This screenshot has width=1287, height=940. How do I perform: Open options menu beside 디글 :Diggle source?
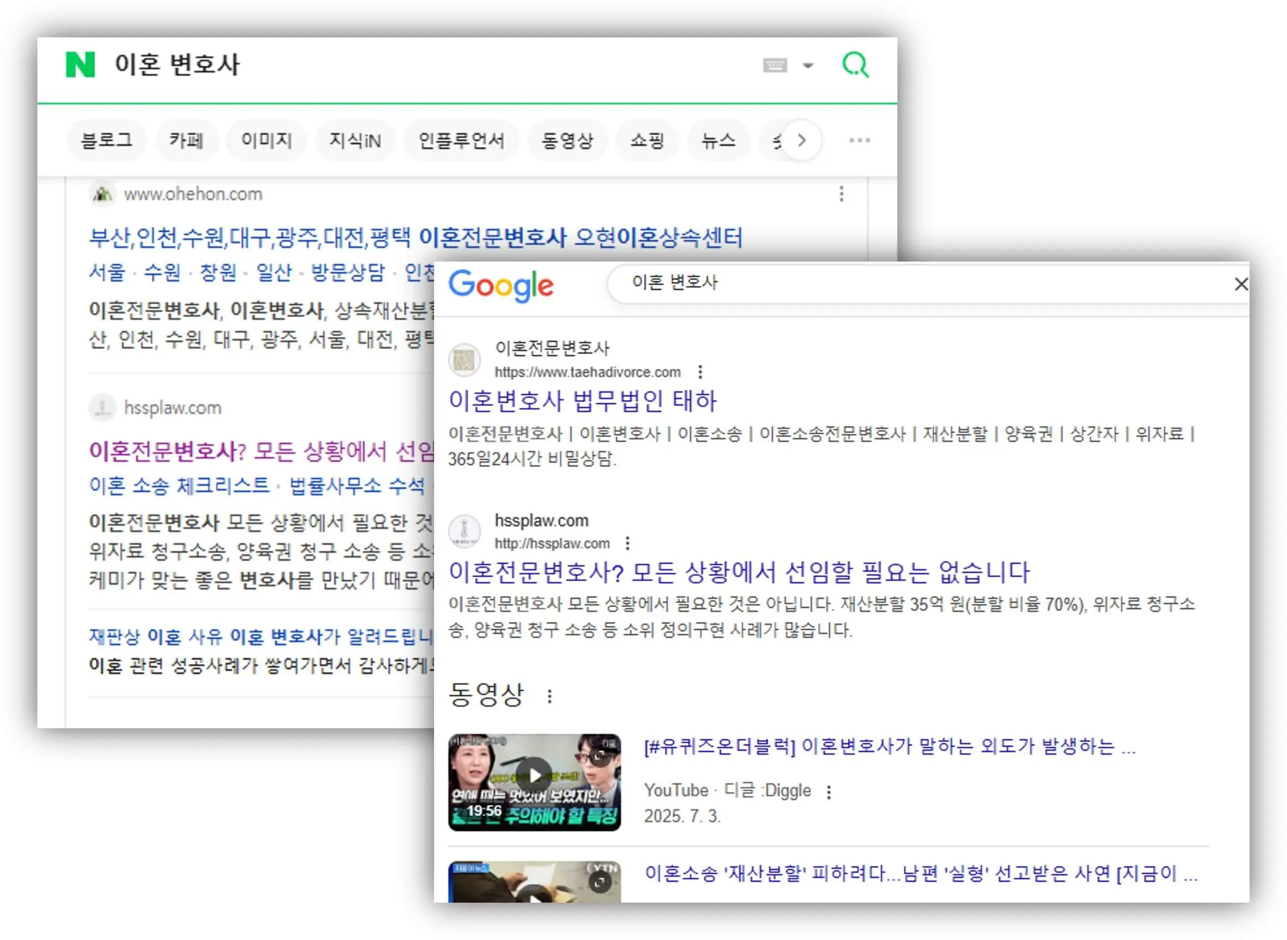[829, 792]
